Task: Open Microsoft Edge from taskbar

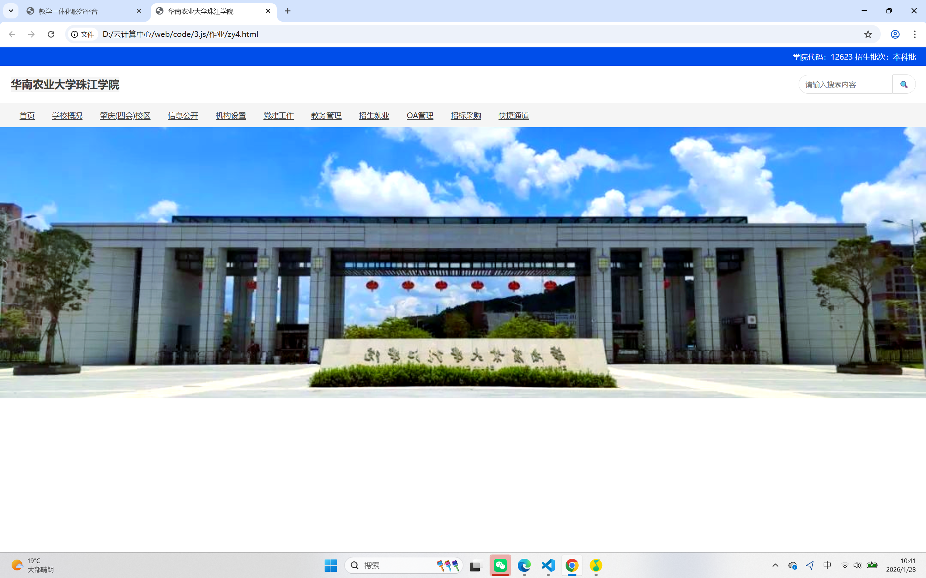Action: [524, 565]
